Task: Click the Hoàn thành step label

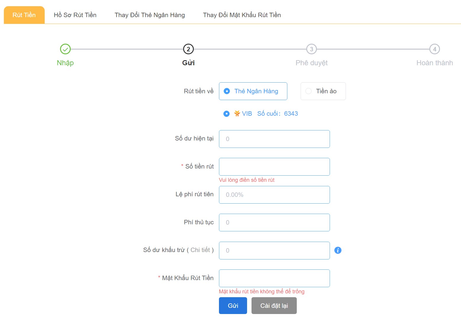Action: click(435, 63)
